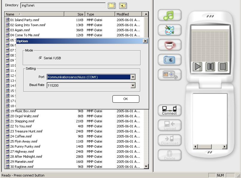This screenshot has width=241, height=178.
Task: Go up one folder level icon
Action: point(123,5)
